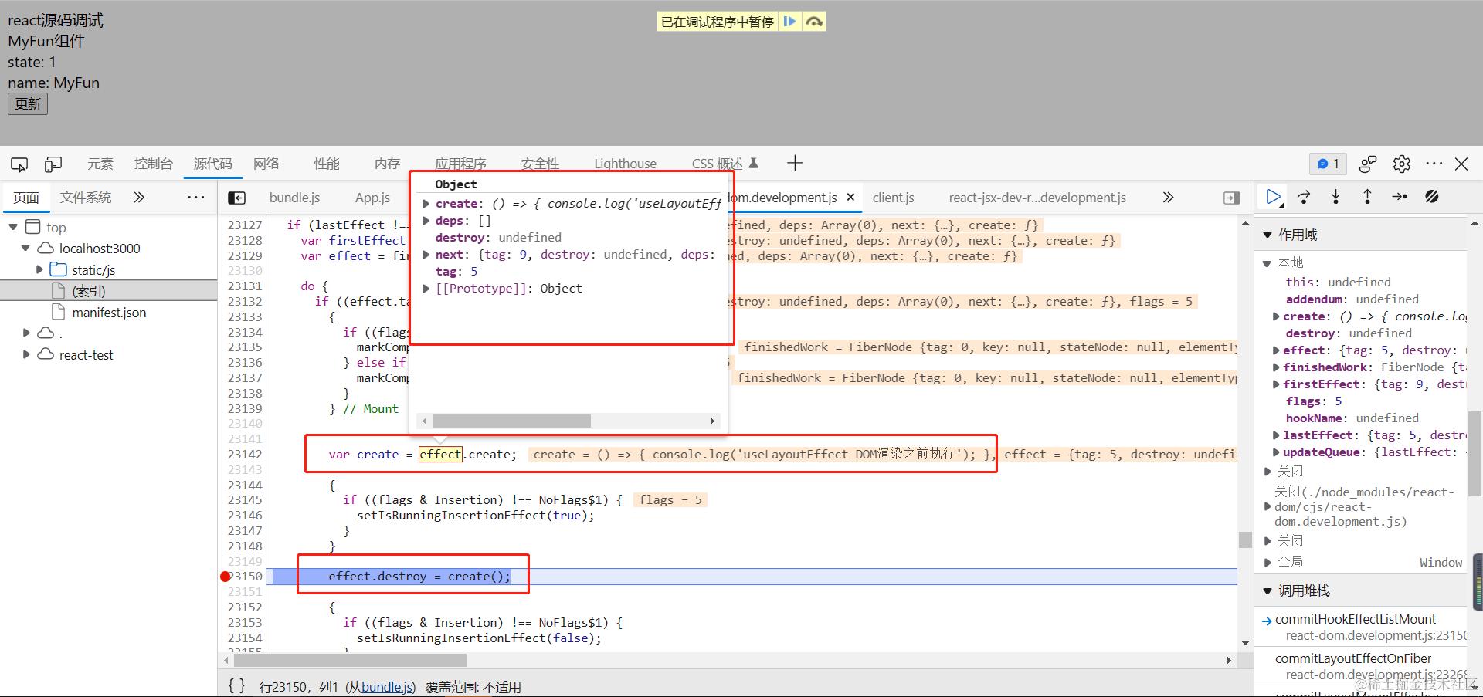This screenshot has width=1483, height=697.
Task: Expand the deps property in Object popup
Action: click(426, 221)
